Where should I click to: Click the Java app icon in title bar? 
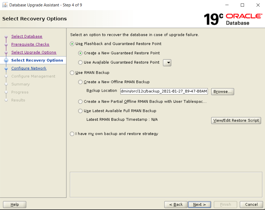pos(5,5)
